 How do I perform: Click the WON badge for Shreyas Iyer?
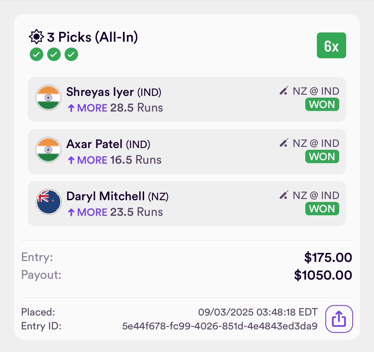tap(322, 105)
